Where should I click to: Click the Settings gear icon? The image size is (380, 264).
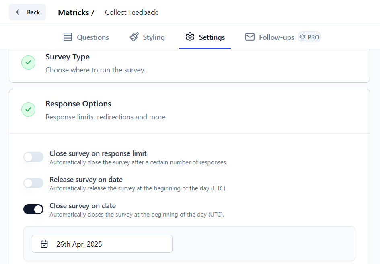pyautogui.click(x=190, y=37)
